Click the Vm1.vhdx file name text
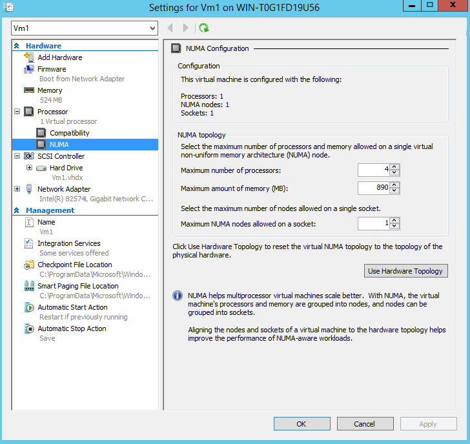 [67, 177]
